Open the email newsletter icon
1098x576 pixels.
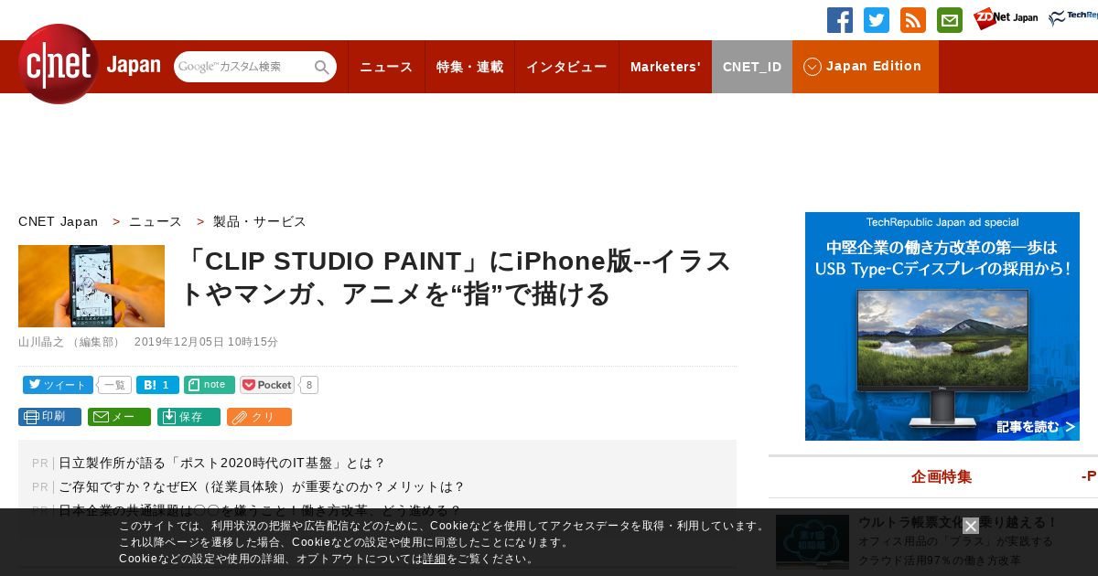tap(950, 20)
